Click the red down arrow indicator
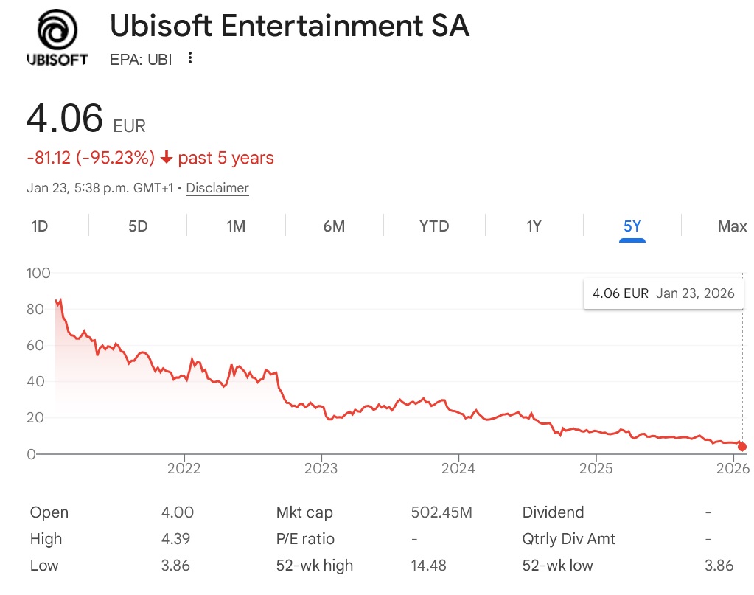The image size is (754, 595). coord(167,158)
